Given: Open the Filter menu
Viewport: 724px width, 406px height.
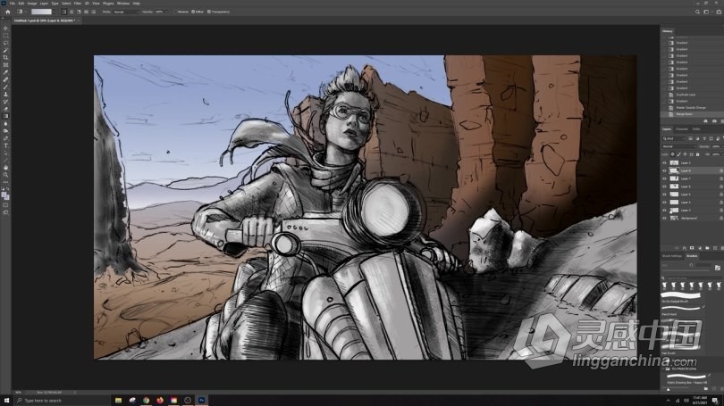Looking at the screenshot, I should (77, 4).
